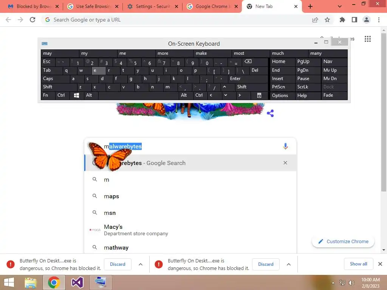Expand options for second blocked download
Image resolution: width=387 pixels, height=290 pixels.
tap(288, 264)
